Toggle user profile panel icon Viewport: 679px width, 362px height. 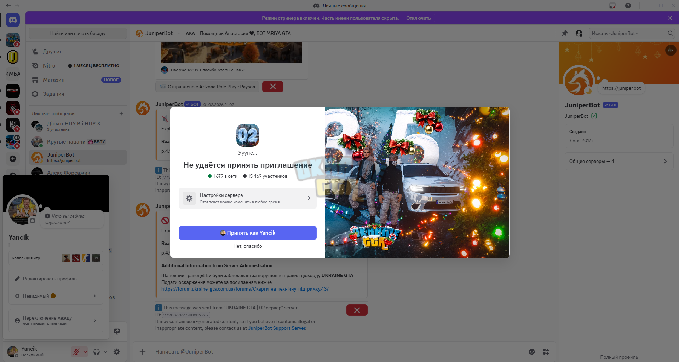[x=579, y=33]
